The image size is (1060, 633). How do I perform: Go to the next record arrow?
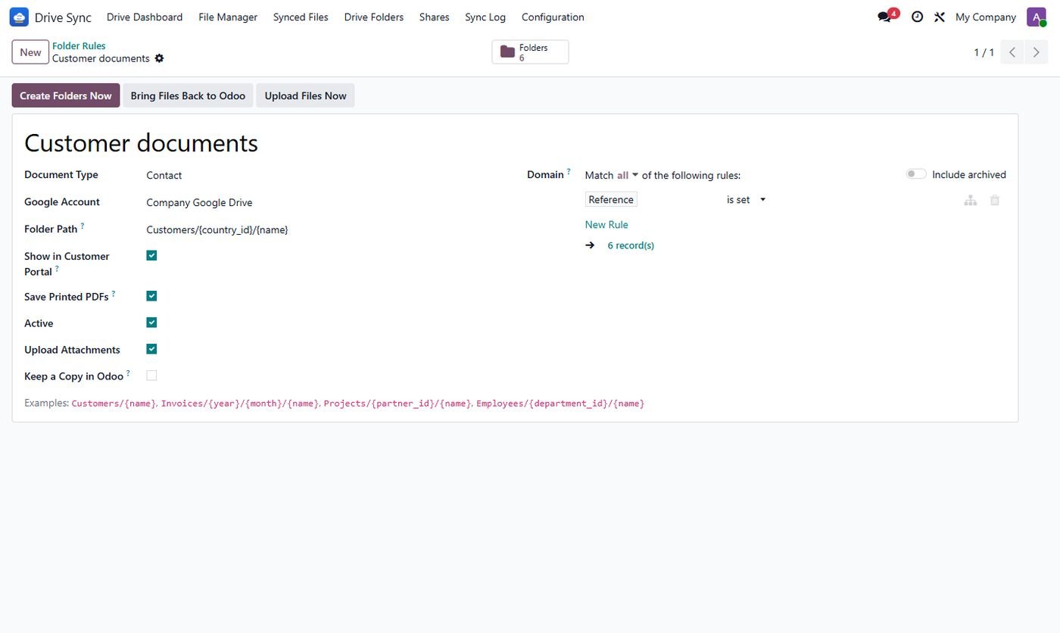(x=1037, y=52)
